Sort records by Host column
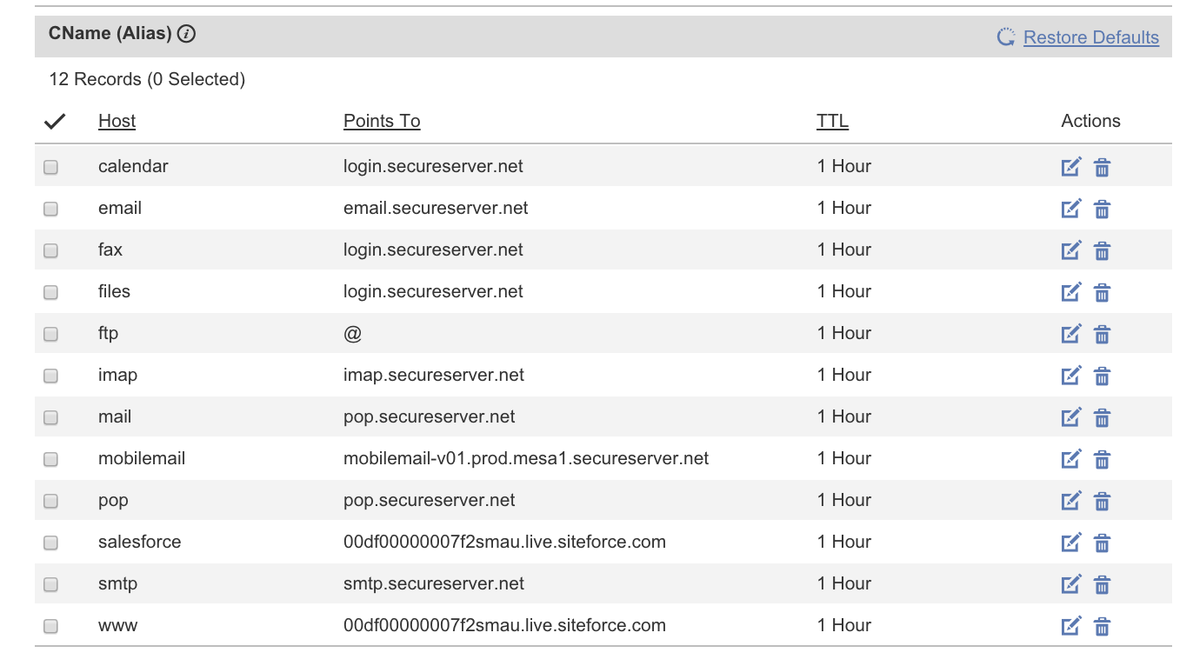Screen dimensions: 1193x666 pyautogui.click(x=117, y=121)
